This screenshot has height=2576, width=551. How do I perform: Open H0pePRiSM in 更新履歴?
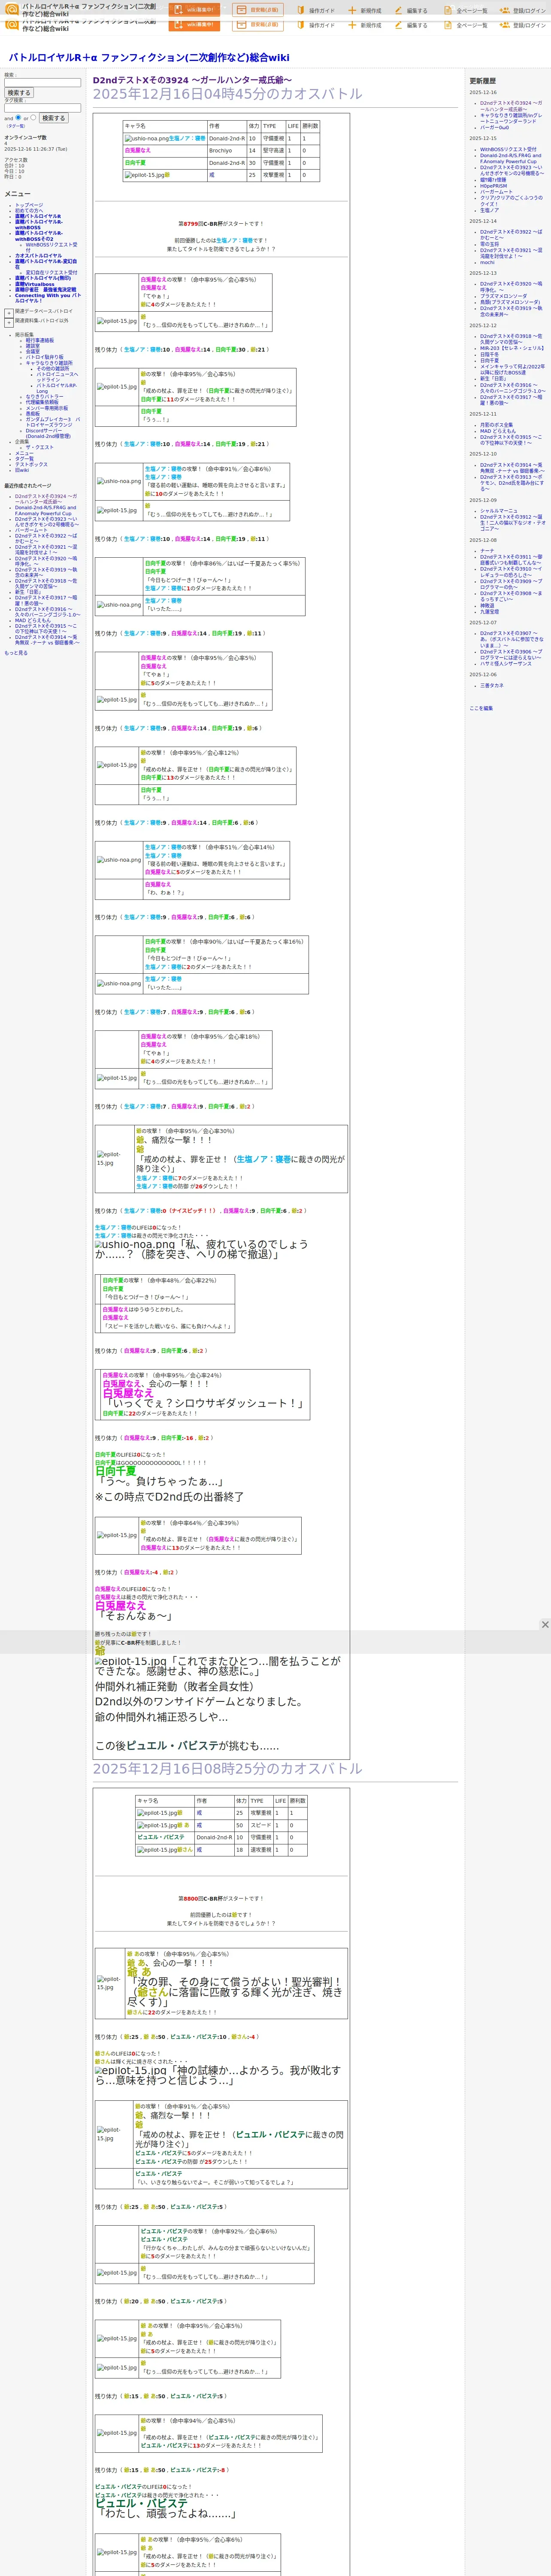tap(493, 186)
